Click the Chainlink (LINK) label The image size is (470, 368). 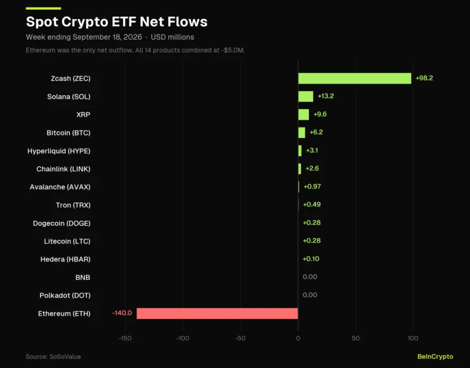pos(63,169)
